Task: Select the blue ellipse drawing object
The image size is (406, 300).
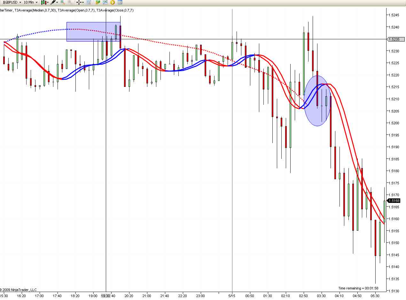Action: point(317,101)
